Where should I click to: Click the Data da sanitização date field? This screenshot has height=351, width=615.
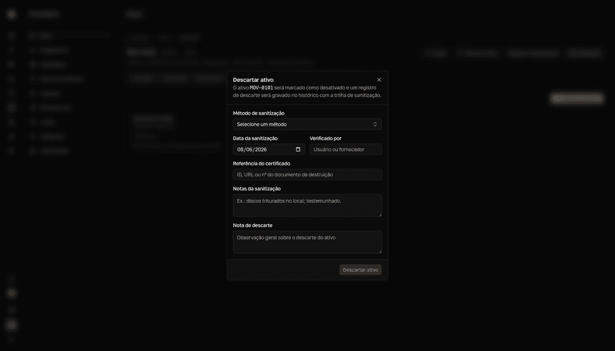tap(269, 149)
